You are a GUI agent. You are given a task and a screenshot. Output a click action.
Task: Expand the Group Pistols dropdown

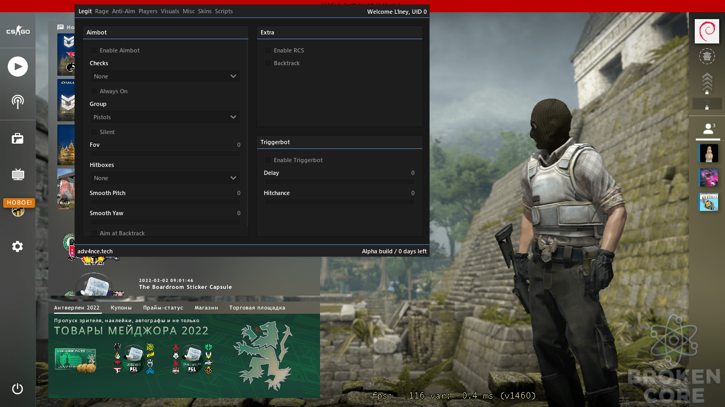tap(165, 117)
